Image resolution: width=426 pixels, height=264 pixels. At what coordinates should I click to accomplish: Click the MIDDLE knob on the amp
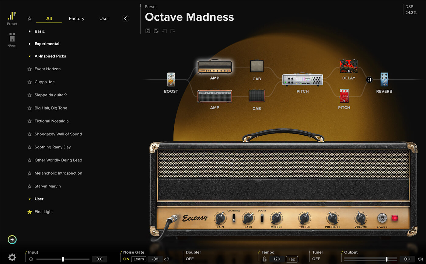(276, 218)
